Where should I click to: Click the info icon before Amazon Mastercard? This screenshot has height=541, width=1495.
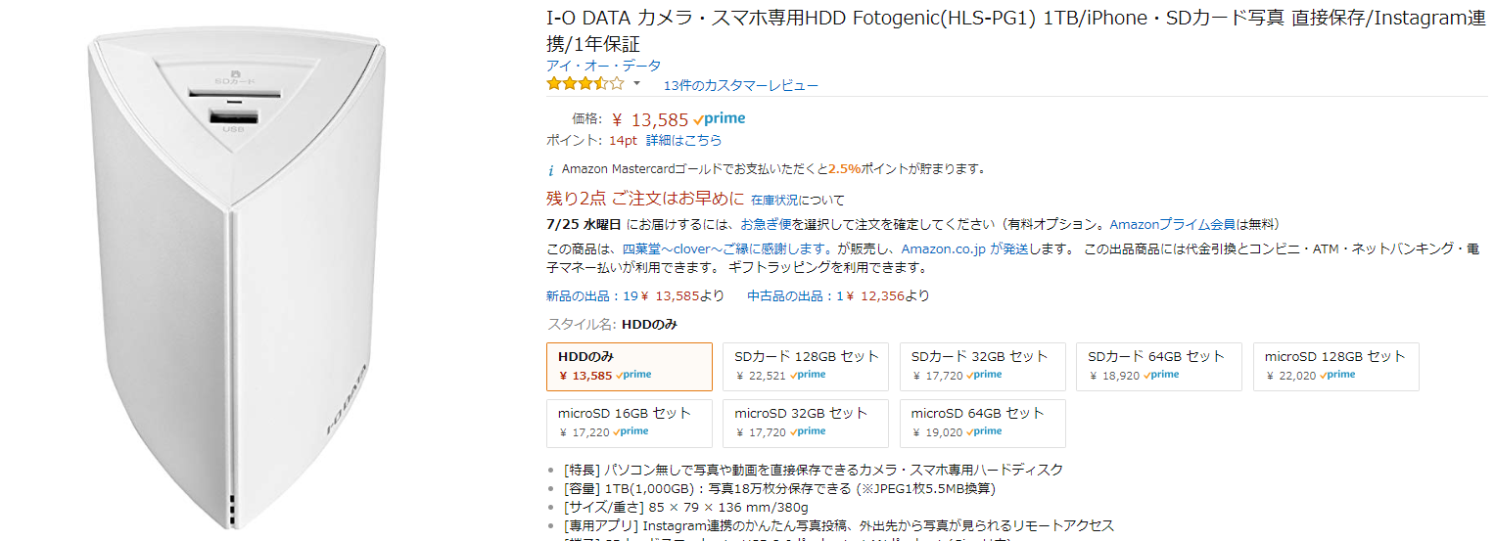pos(550,169)
